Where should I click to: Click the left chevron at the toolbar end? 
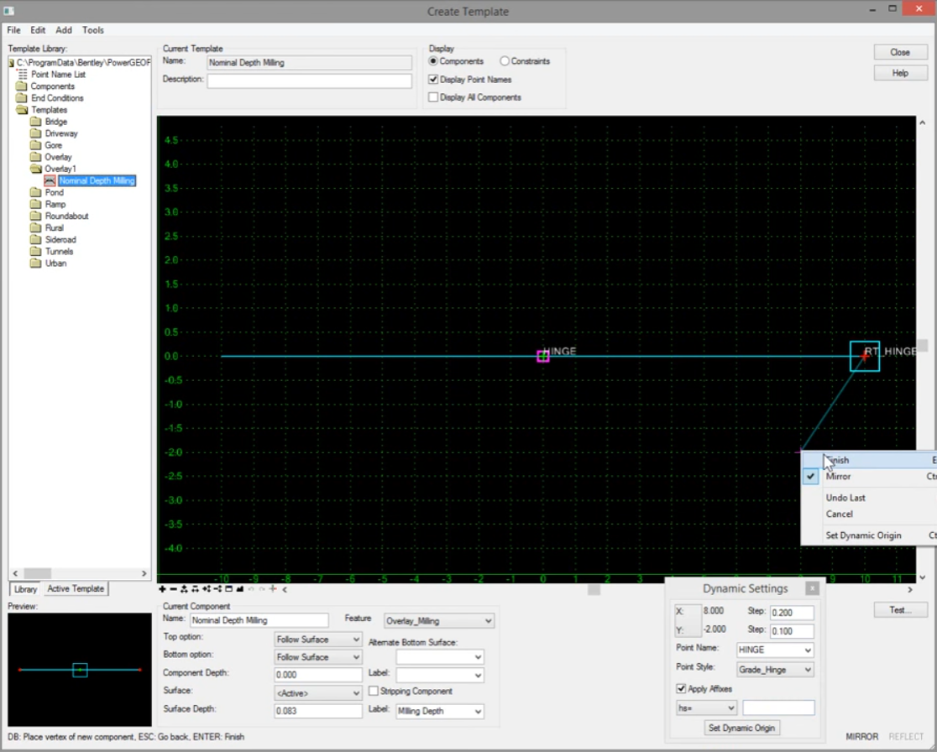[x=285, y=589]
